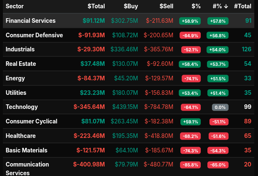This screenshot has width=258, height=176.
Task: Sort by #Total column header
Action: [243, 6]
